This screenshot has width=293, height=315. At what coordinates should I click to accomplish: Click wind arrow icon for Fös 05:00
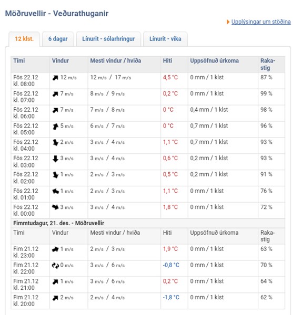click(x=55, y=127)
